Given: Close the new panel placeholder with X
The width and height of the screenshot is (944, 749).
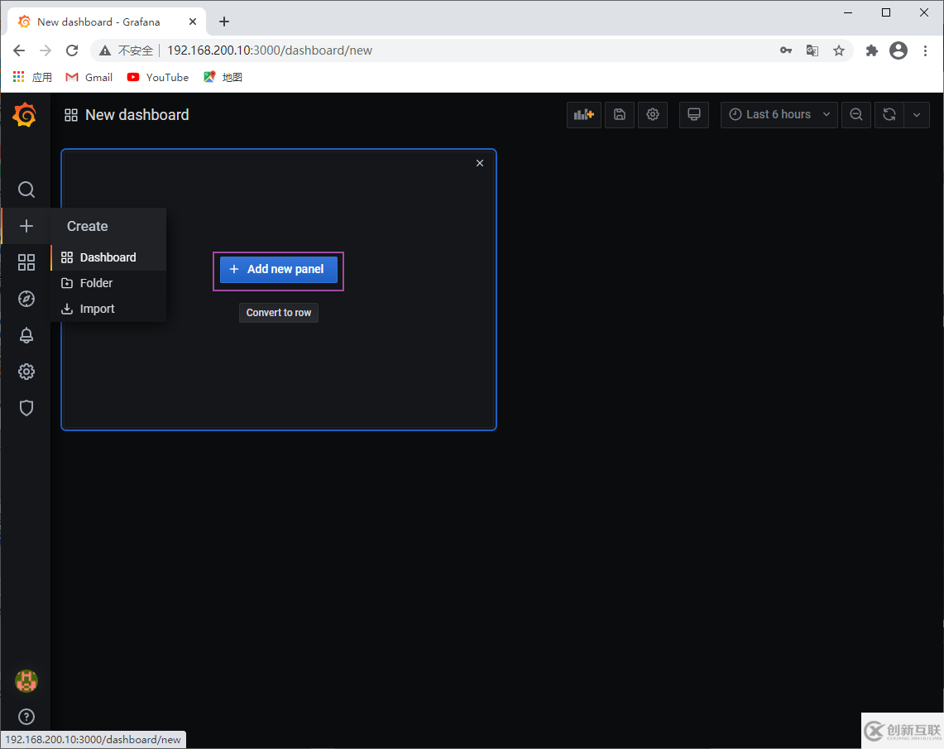Looking at the screenshot, I should point(480,163).
